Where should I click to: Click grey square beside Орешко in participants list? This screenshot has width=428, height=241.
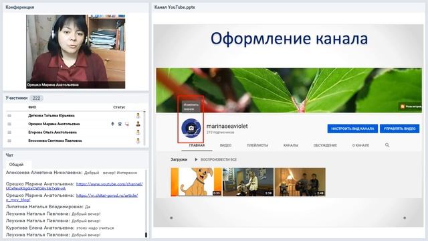tap(9, 124)
